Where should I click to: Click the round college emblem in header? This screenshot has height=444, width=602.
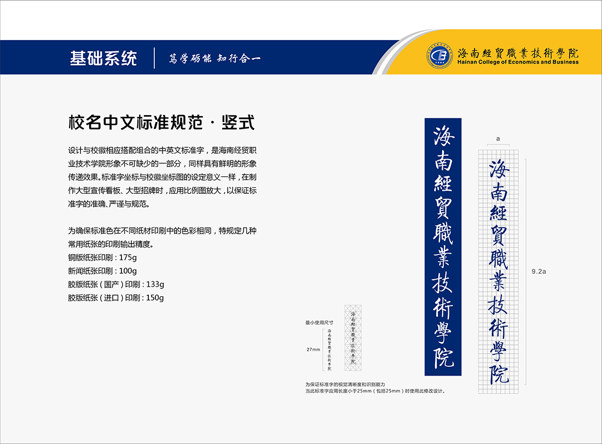tap(439, 55)
